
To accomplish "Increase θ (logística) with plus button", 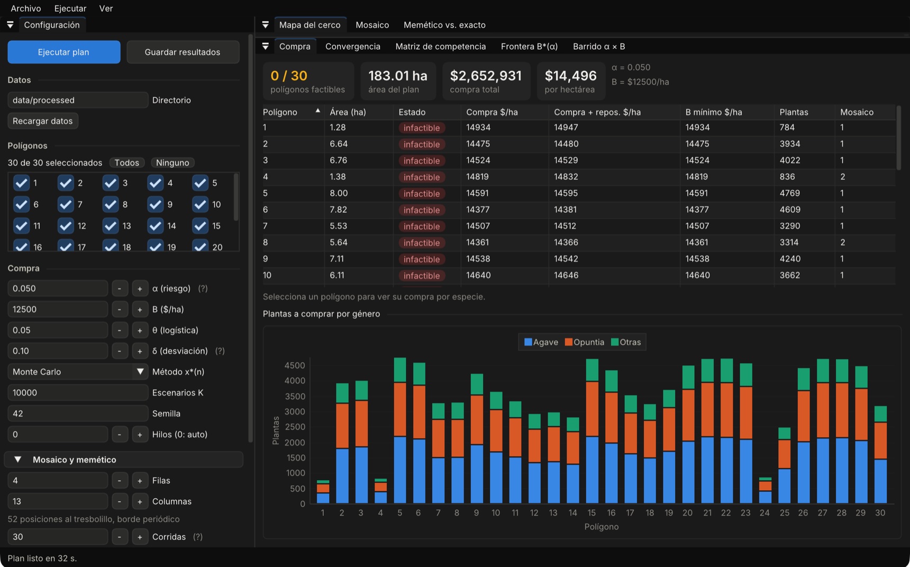I will (x=140, y=330).
